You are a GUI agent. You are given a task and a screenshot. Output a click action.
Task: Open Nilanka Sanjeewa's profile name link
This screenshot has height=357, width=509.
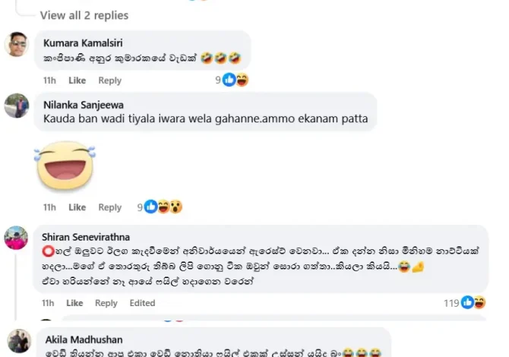click(x=84, y=105)
